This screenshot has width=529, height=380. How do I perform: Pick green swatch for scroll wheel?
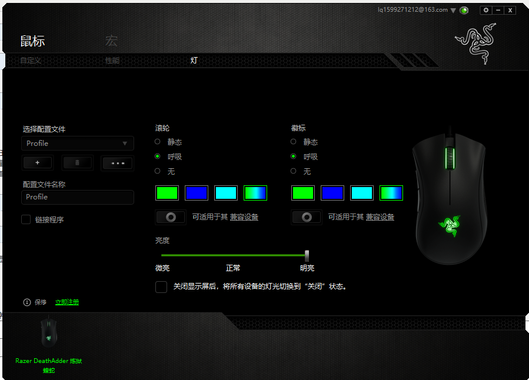click(x=167, y=193)
